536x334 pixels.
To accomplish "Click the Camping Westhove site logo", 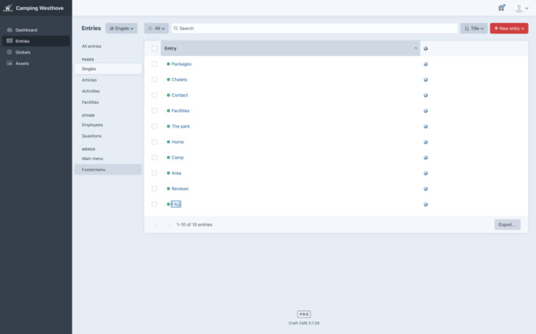I will [8, 8].
